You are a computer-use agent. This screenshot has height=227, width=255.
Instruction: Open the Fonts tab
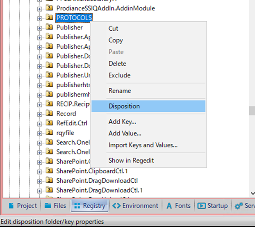coord(178,206)
